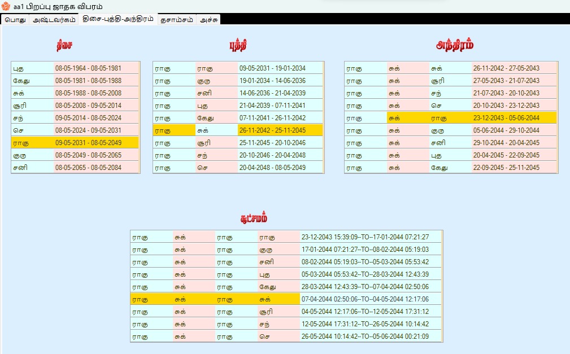Select அந்திரம் row 20-04-2045 - 22-09-2045

(x=451, y=155)
